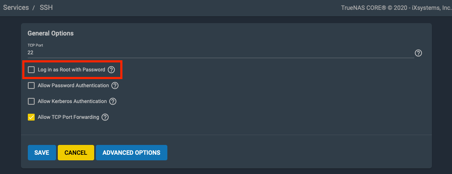This screenshot has width=452, height=174.
Task: Click the 'Log in as Root with Password' label text
Action: tap(71, 70)
